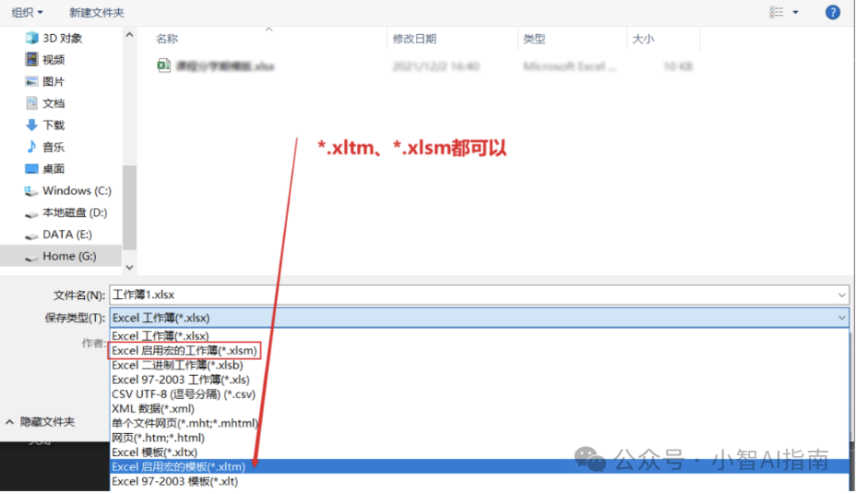Sort by the 类型 column header
Image resolution: width=857 pixels, height=494 pixels.
(534, 39)
